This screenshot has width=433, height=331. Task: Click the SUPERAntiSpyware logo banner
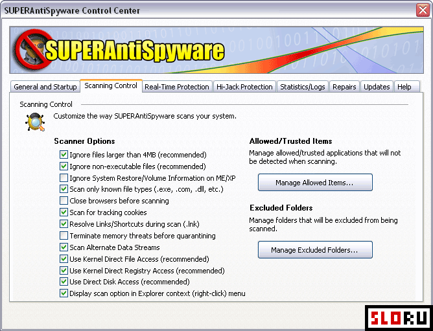tap(216, 50)
